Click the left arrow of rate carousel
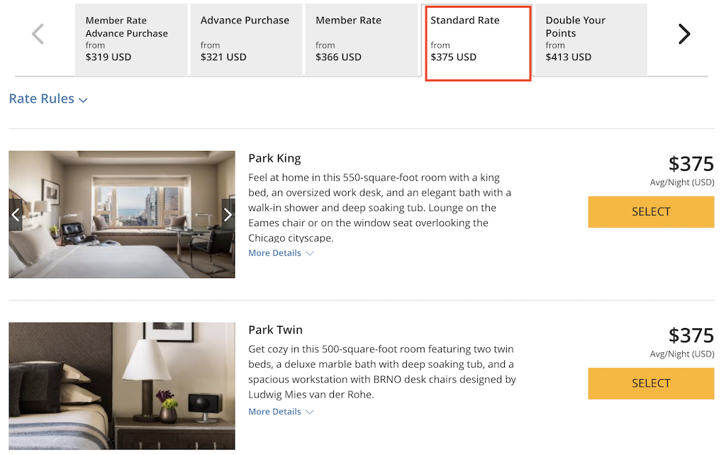 (38, 34)
